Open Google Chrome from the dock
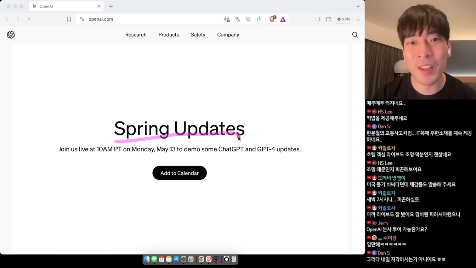The height and width of the screenshot is (268, 476). [201, 259]
